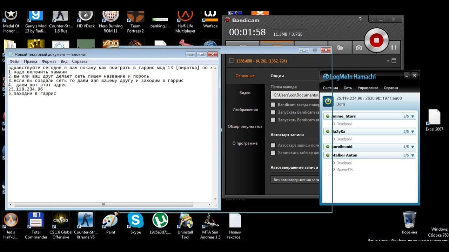Collapse the Bandicam capture area bar arrow
The width and height of the screenshot is (449, 252).
(388, 61)
